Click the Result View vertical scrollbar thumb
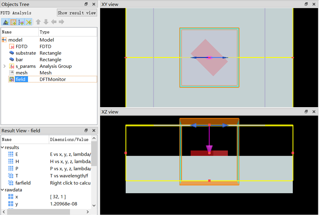The height and width of the screenshot is (215, 319). click(x=94, y=153)
